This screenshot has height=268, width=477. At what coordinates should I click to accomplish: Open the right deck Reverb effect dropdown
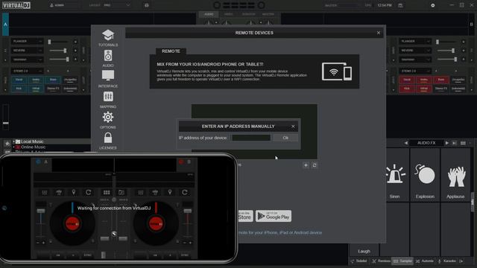(x=415, y=50)
